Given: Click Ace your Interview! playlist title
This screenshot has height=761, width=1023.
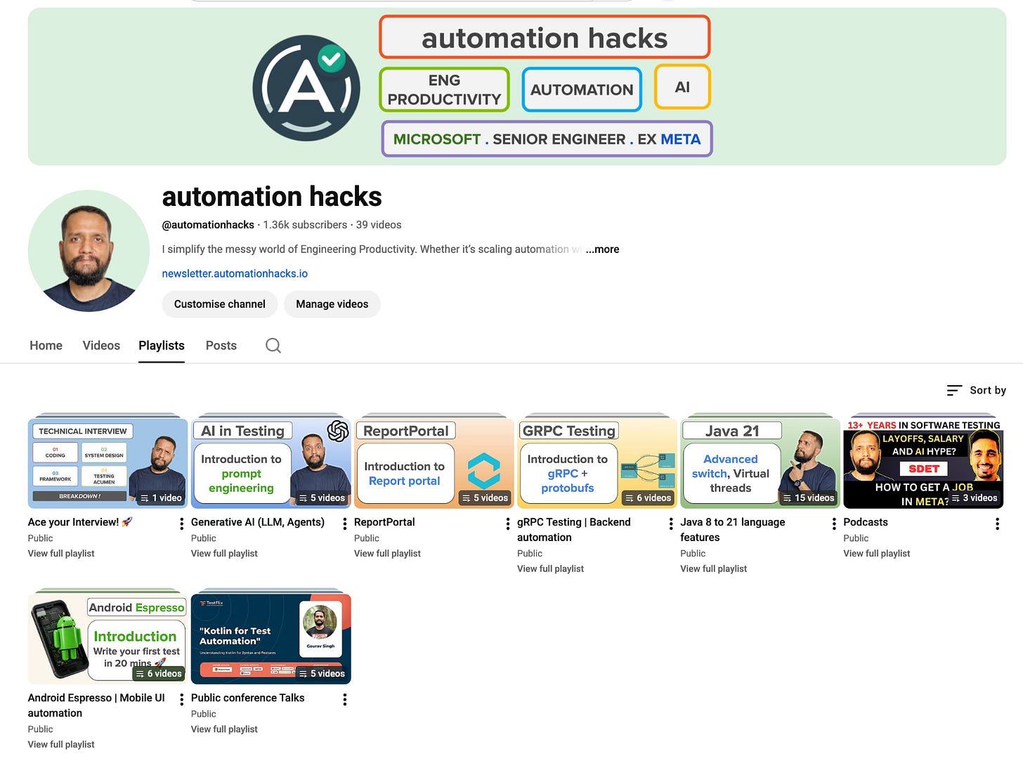Looking at the screenshot, I should pyautogui.click(x=80, y=522).
